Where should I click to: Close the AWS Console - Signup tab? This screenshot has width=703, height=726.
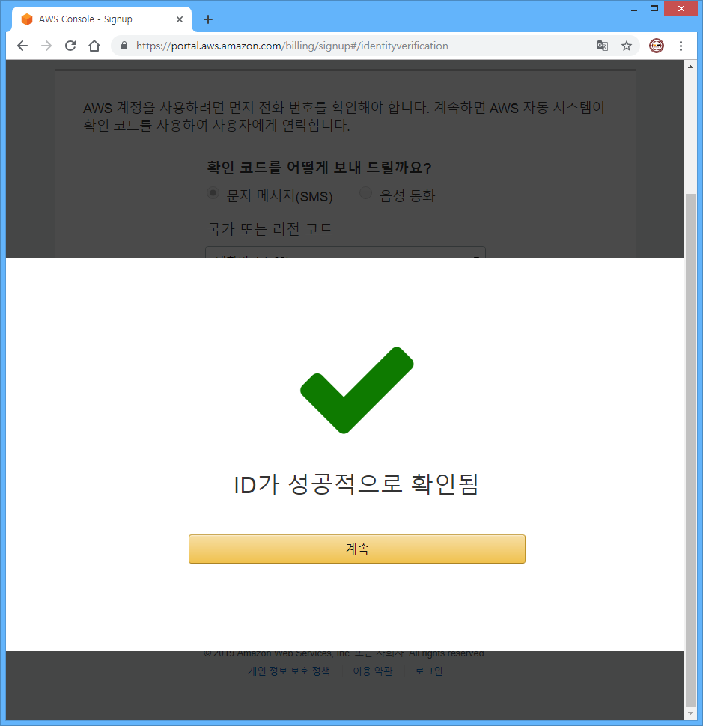pos(180,19)
